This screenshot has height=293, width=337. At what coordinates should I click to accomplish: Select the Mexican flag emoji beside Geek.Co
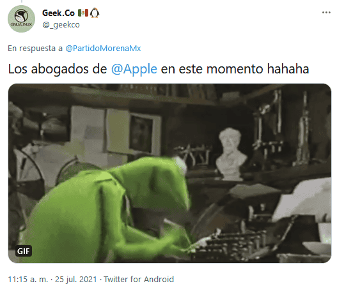82,13
